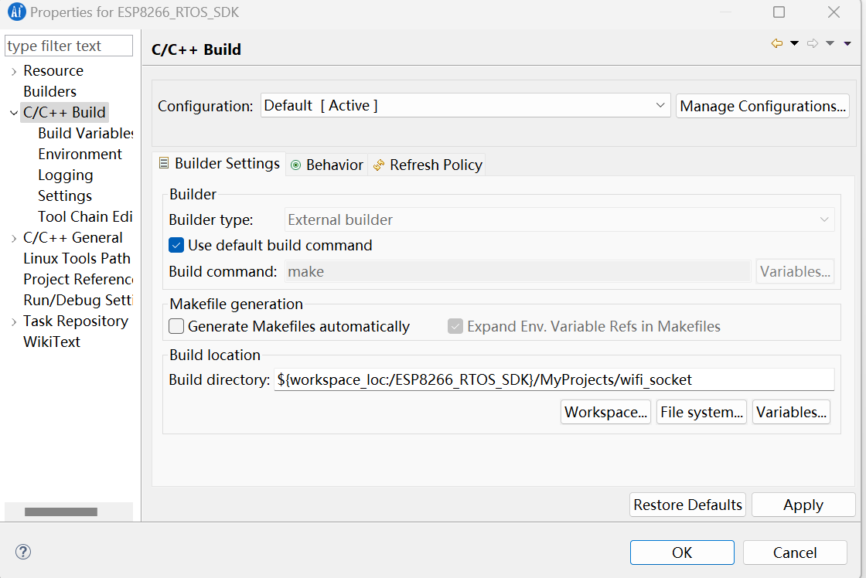
Task: Maximize the Properties window
Action: click(779, 12)
